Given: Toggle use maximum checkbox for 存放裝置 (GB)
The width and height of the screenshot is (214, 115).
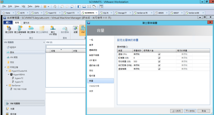Looking at the screenshot, I should click(x=159, y=61).
